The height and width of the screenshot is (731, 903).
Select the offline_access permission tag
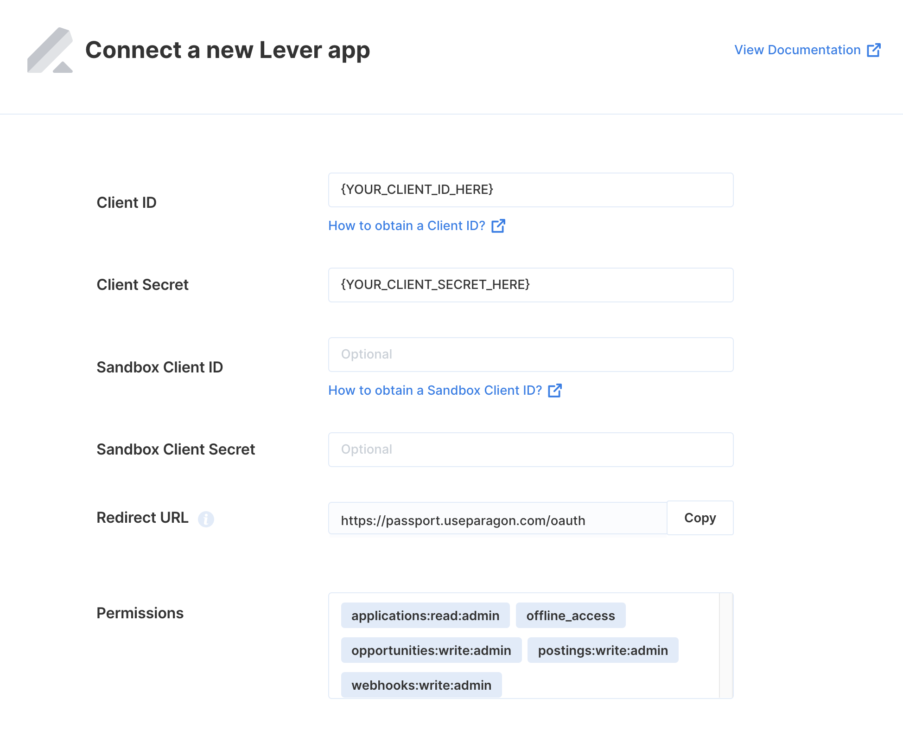click(x=571, y=616)
